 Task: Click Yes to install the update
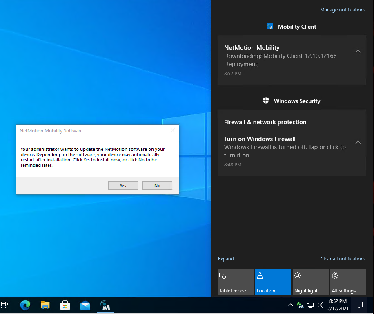click(123, 186)
